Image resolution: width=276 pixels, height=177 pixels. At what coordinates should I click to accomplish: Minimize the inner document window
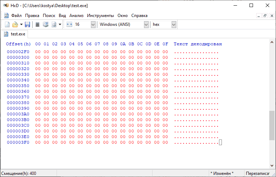[259, 16]
